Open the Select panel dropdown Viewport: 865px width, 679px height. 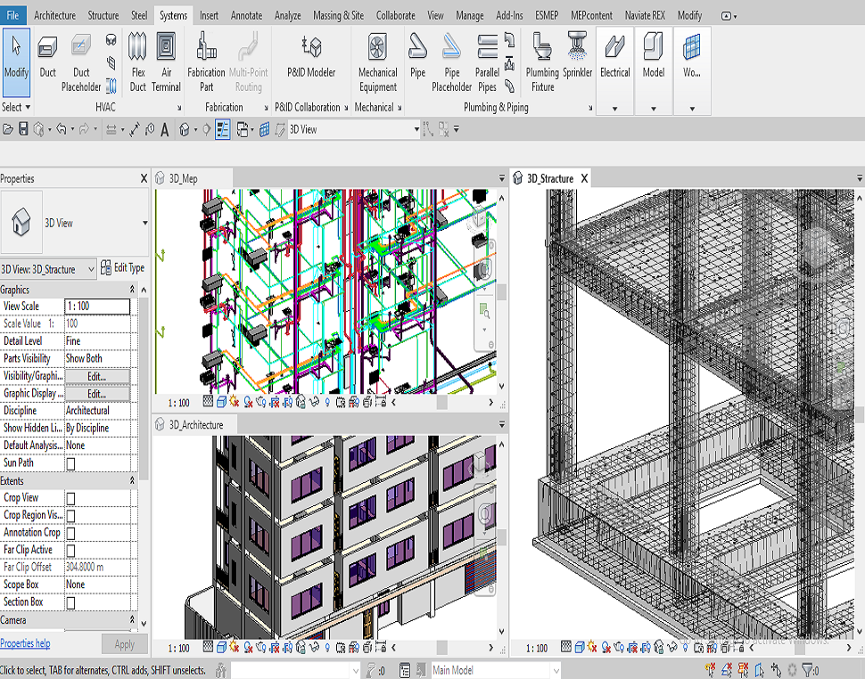(x=16, y=107)
